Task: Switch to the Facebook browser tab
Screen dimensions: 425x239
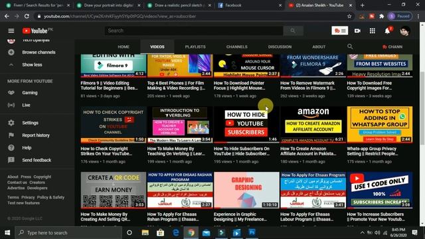Action: tap(250, 5)
